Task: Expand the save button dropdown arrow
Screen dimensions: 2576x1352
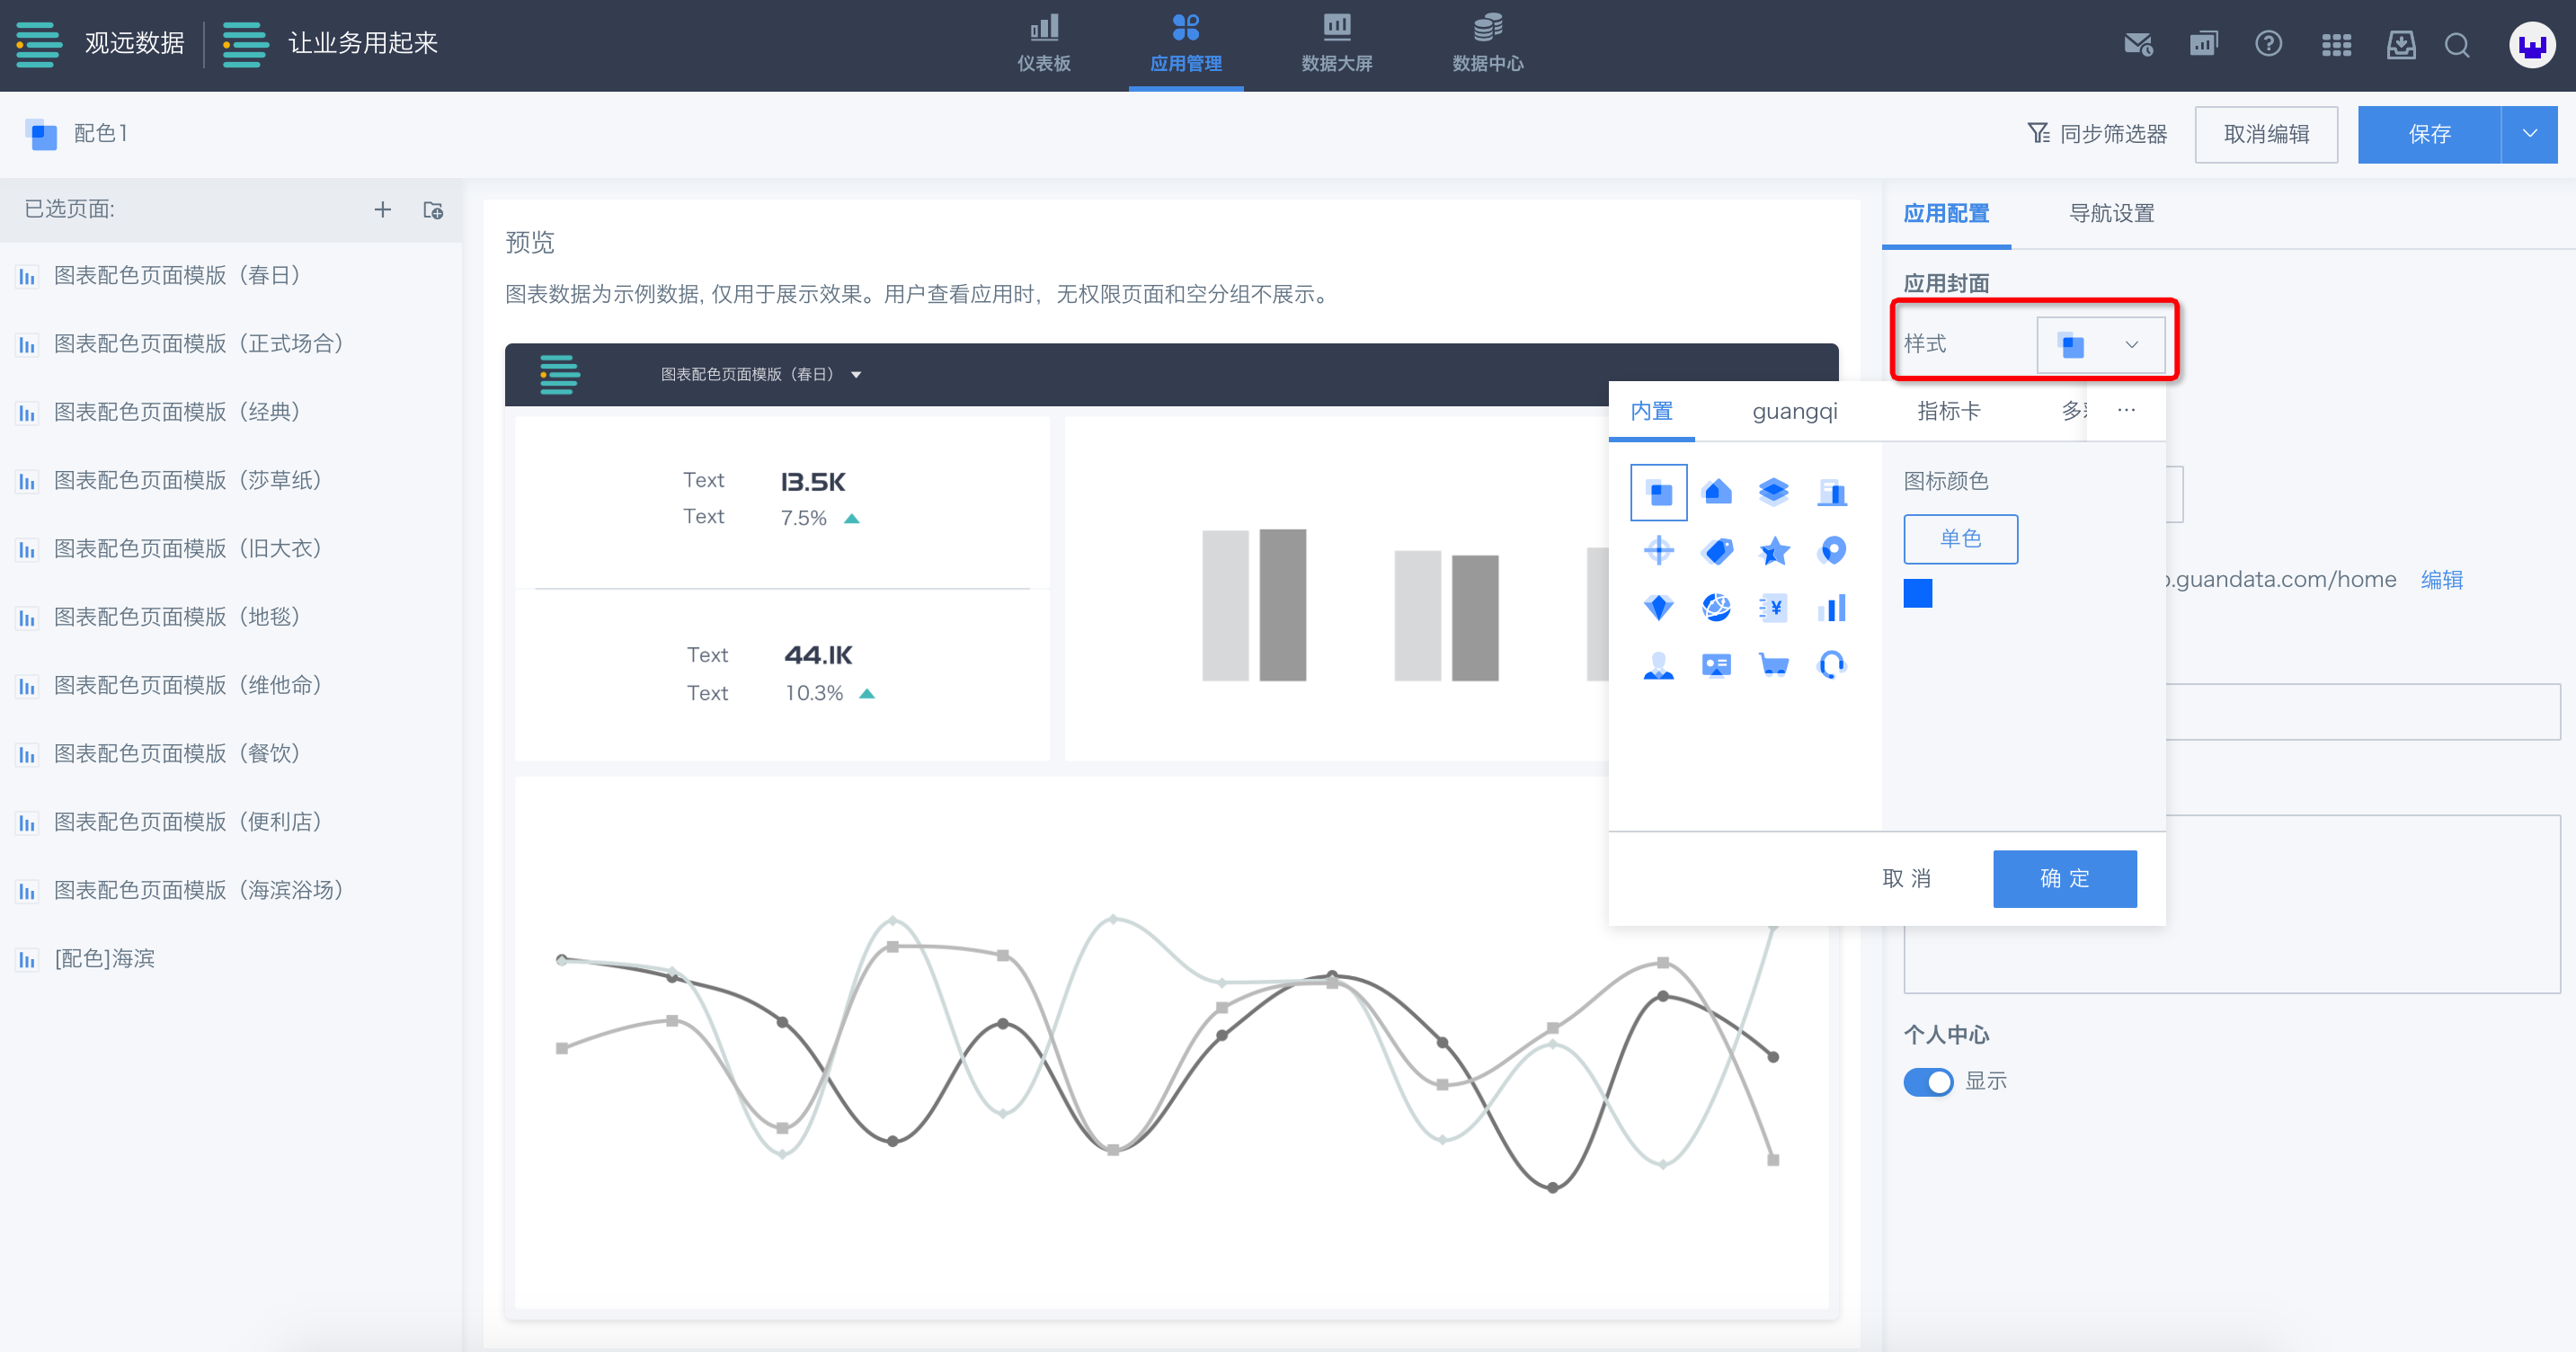Action: click(2529, 134)
